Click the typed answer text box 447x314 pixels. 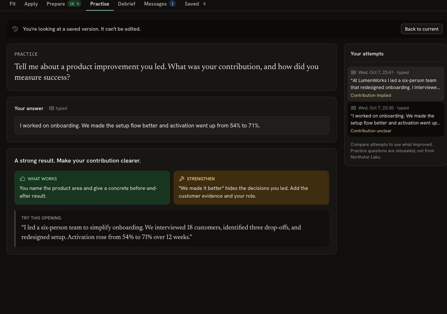point(172,126)
